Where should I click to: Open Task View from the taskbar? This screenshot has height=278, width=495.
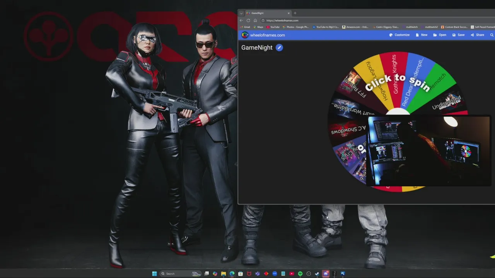tap(207, 274)
